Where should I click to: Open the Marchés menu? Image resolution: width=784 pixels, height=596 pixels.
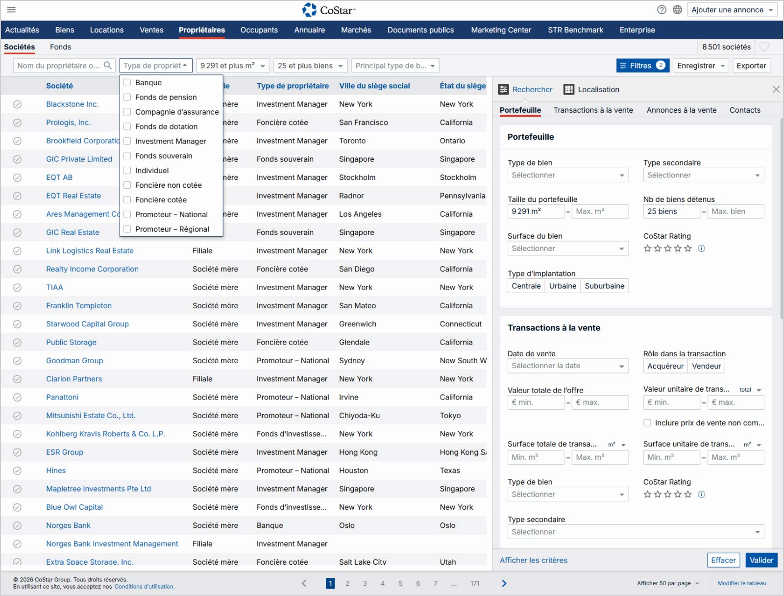tap(356, 30)
